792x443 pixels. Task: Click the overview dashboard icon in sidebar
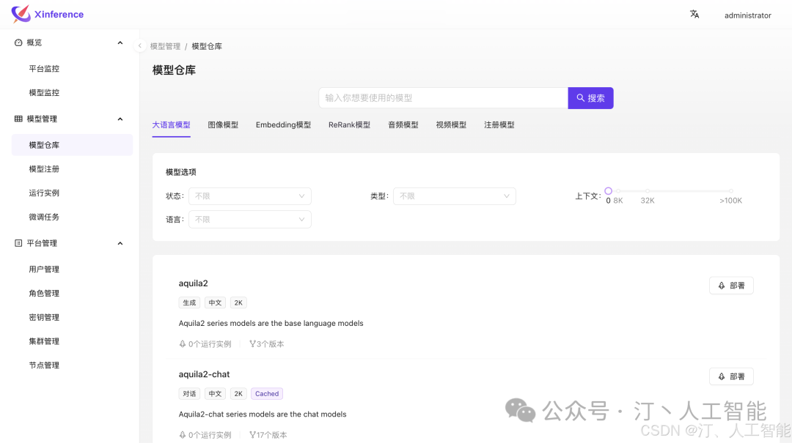click(18, 43)
